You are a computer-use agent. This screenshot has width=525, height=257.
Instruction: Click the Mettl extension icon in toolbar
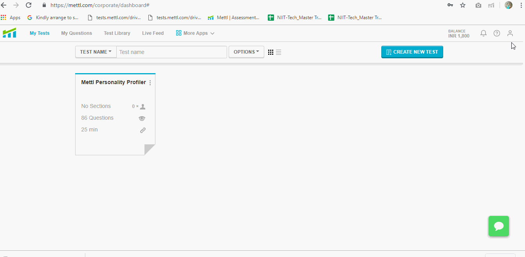tap(491, 5)
